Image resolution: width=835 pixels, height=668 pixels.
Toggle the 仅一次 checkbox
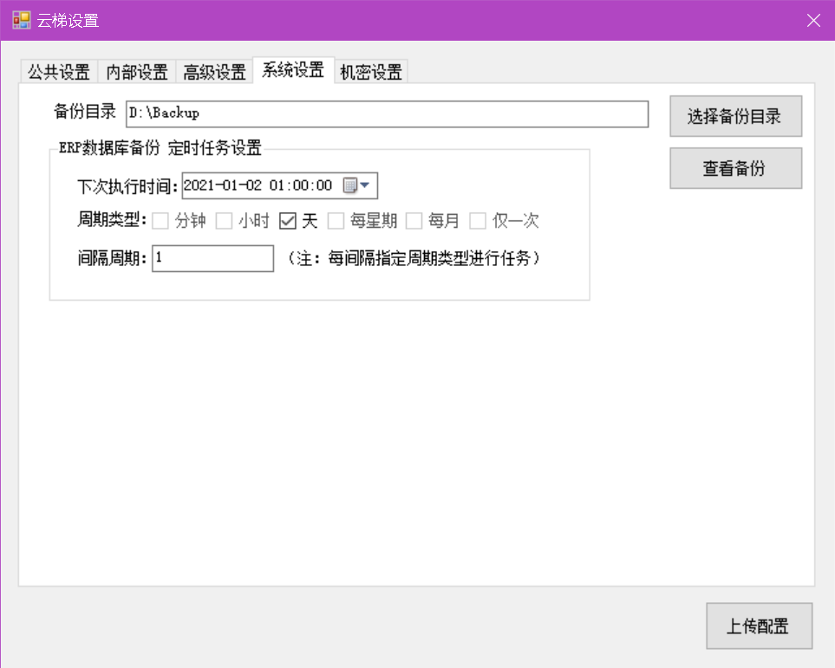point(478,221)
